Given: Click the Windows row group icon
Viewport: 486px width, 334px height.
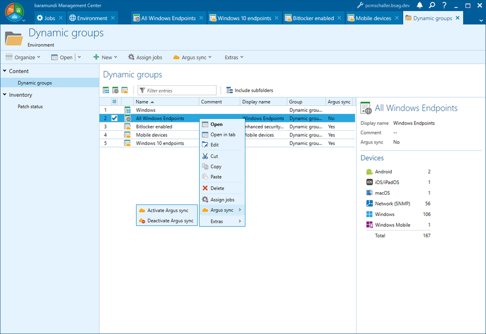Looking at the screenshot, I should point(128,110).
